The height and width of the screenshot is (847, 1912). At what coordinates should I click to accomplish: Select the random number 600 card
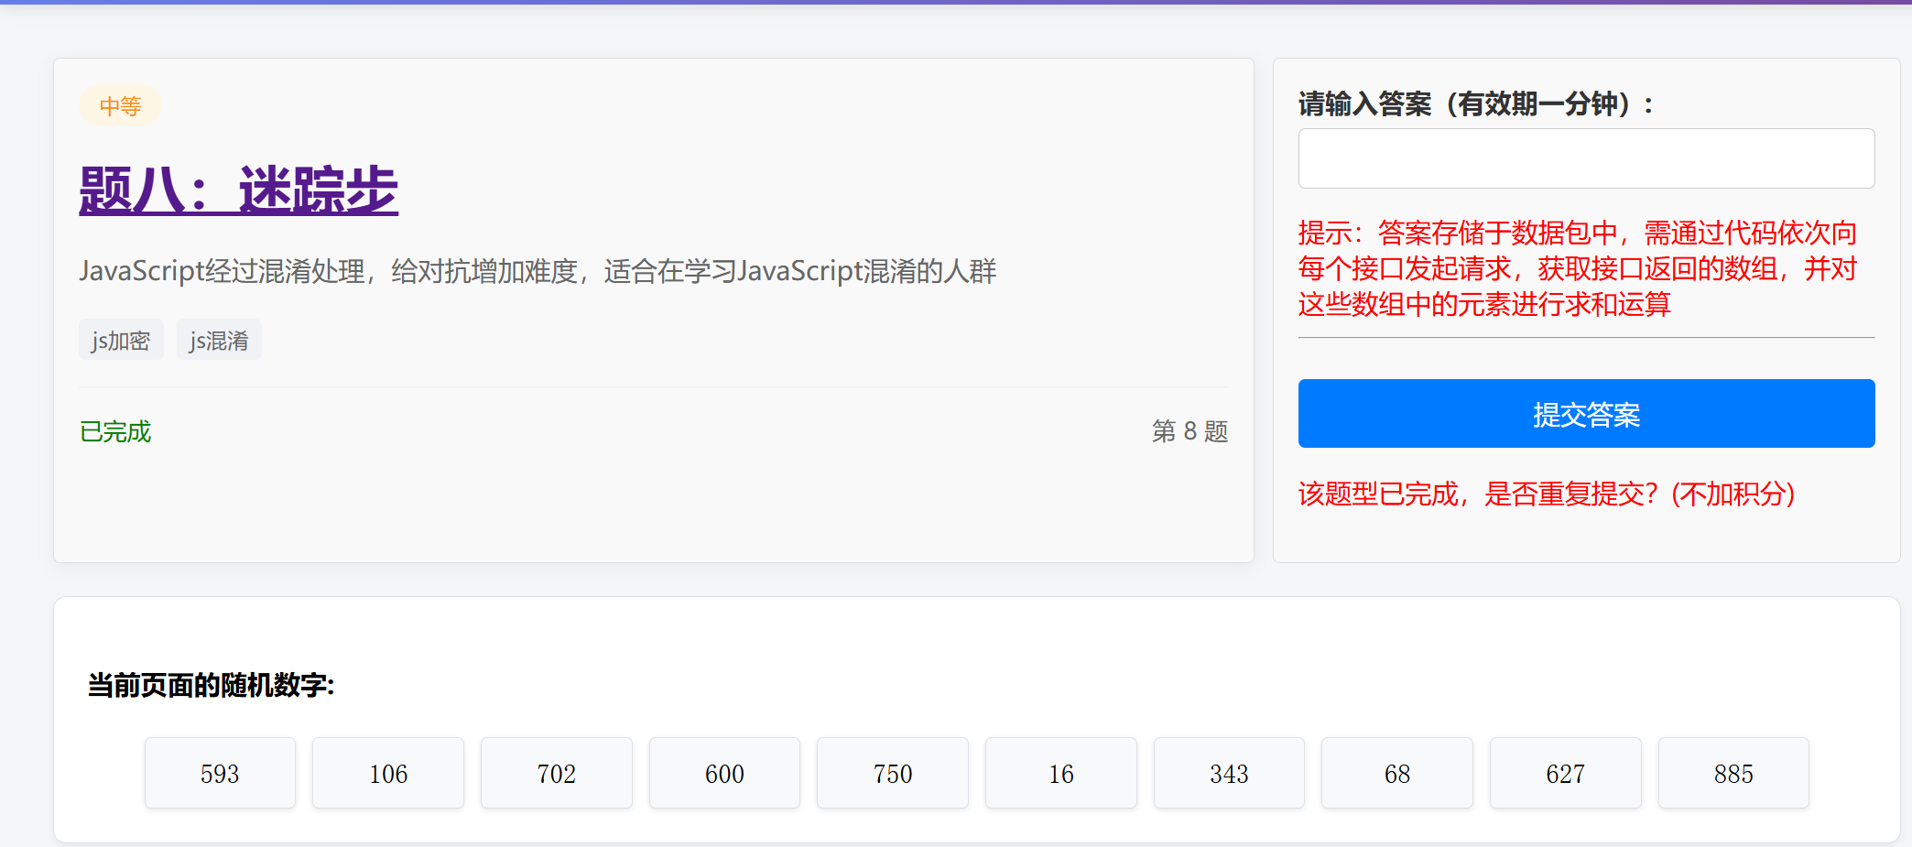pos(724,772)
